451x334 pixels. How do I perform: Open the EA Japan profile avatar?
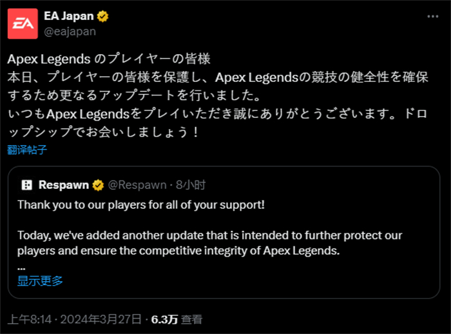[x=23, y=24]
